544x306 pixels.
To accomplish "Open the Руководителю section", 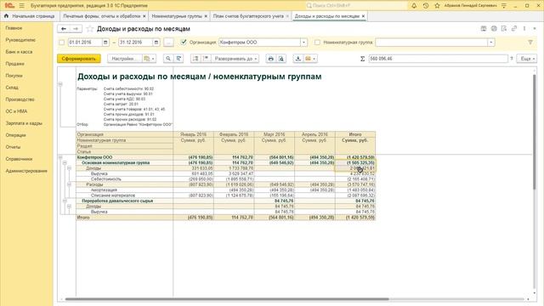I will [x=20, y=40].
